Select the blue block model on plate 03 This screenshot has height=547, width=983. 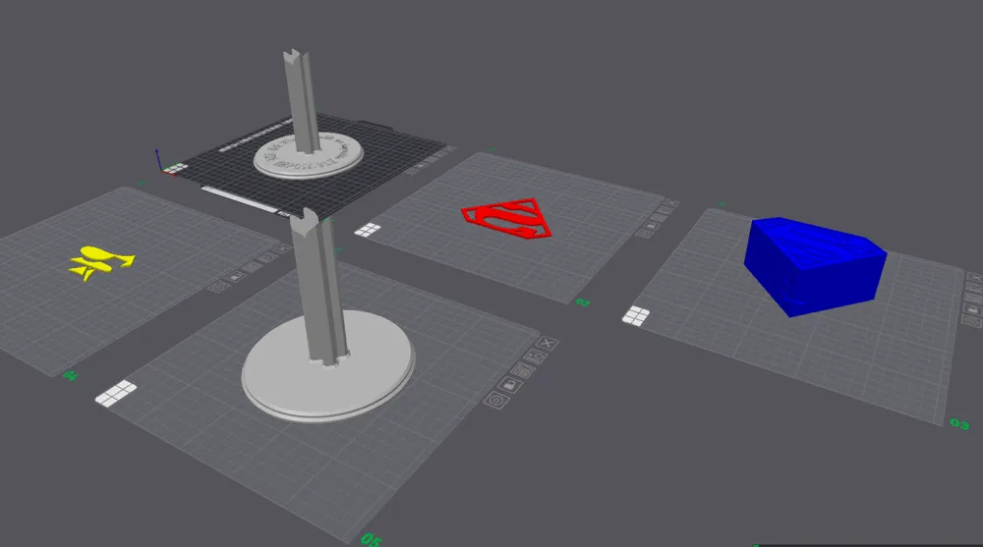(815, 266)
